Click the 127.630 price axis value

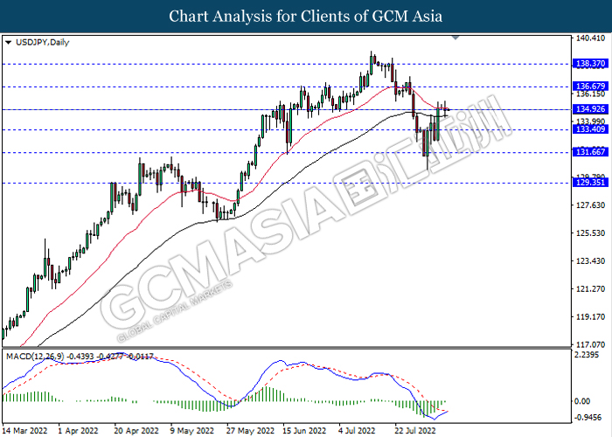coord(590,205)
